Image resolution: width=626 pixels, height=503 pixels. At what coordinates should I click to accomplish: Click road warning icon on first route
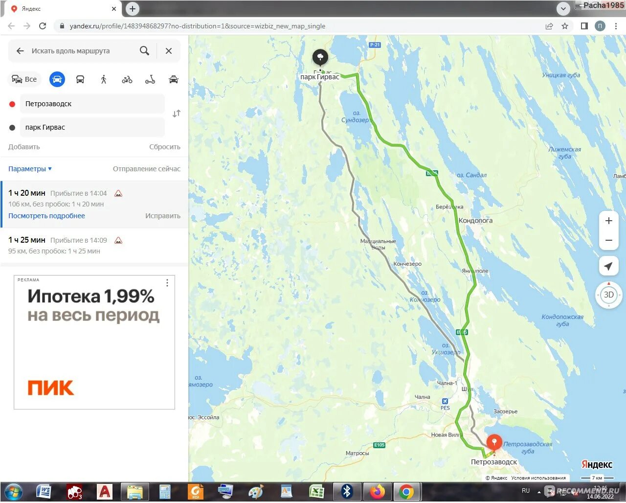pos(118,193)
